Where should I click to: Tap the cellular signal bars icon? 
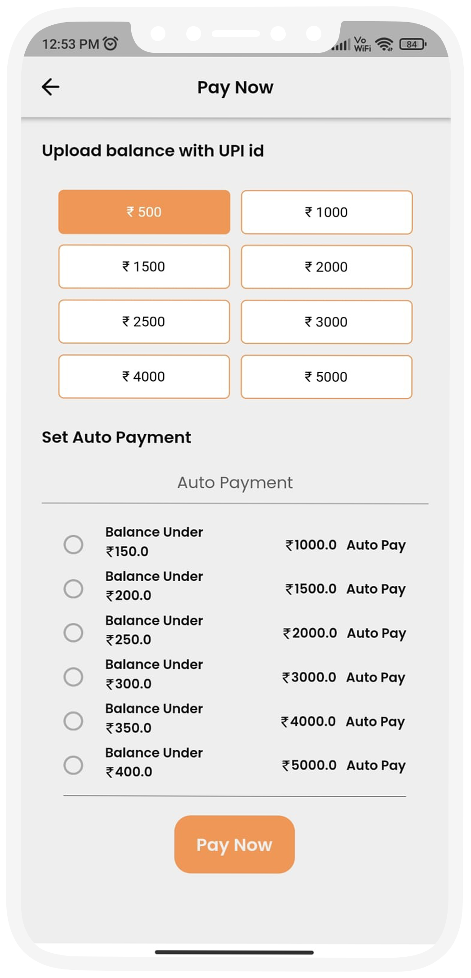tap(341, 45)
